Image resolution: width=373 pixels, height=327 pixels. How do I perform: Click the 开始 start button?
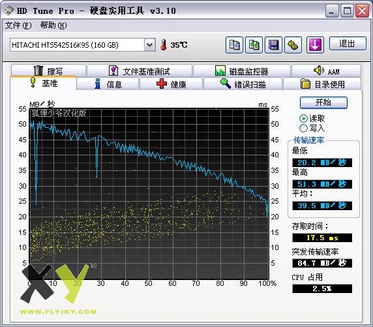click(x=323, y=102)
